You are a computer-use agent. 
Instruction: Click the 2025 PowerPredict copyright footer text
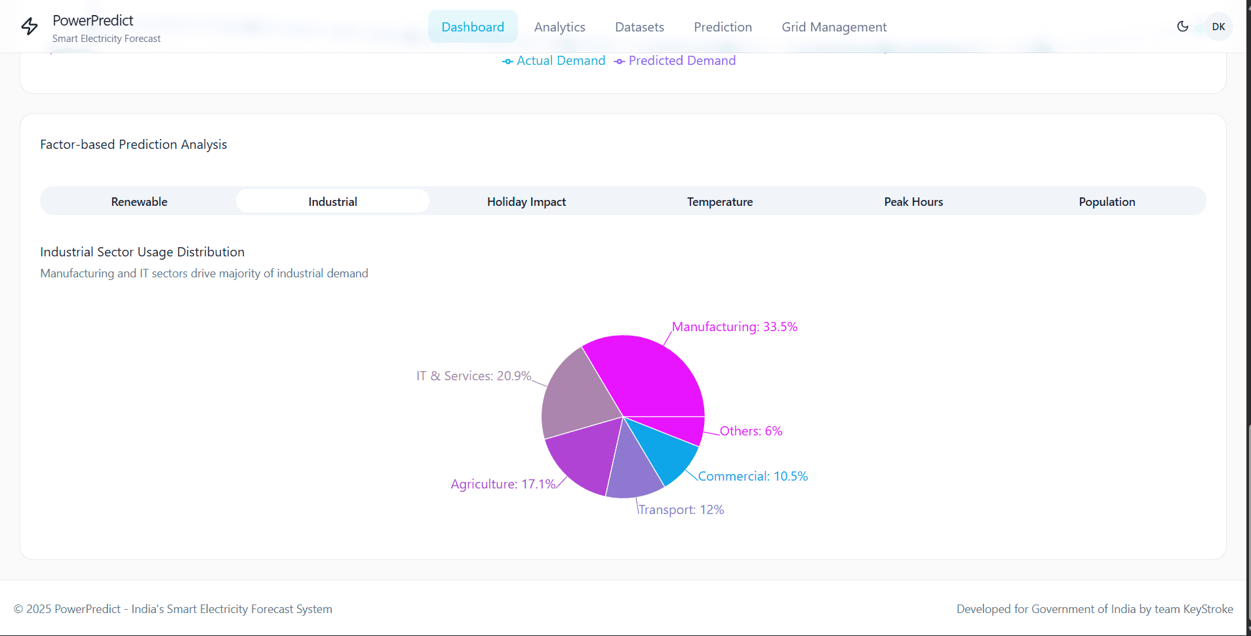point(173,609)
